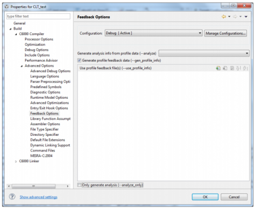This screenshot has width=255, height=208.
Task: Uncheck Generate profile feedback data checkbox
Action: 79,61
